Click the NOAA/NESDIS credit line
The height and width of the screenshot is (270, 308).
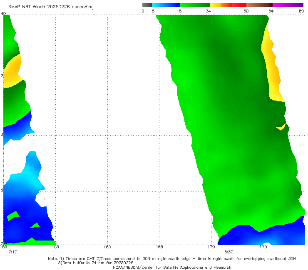172,268
